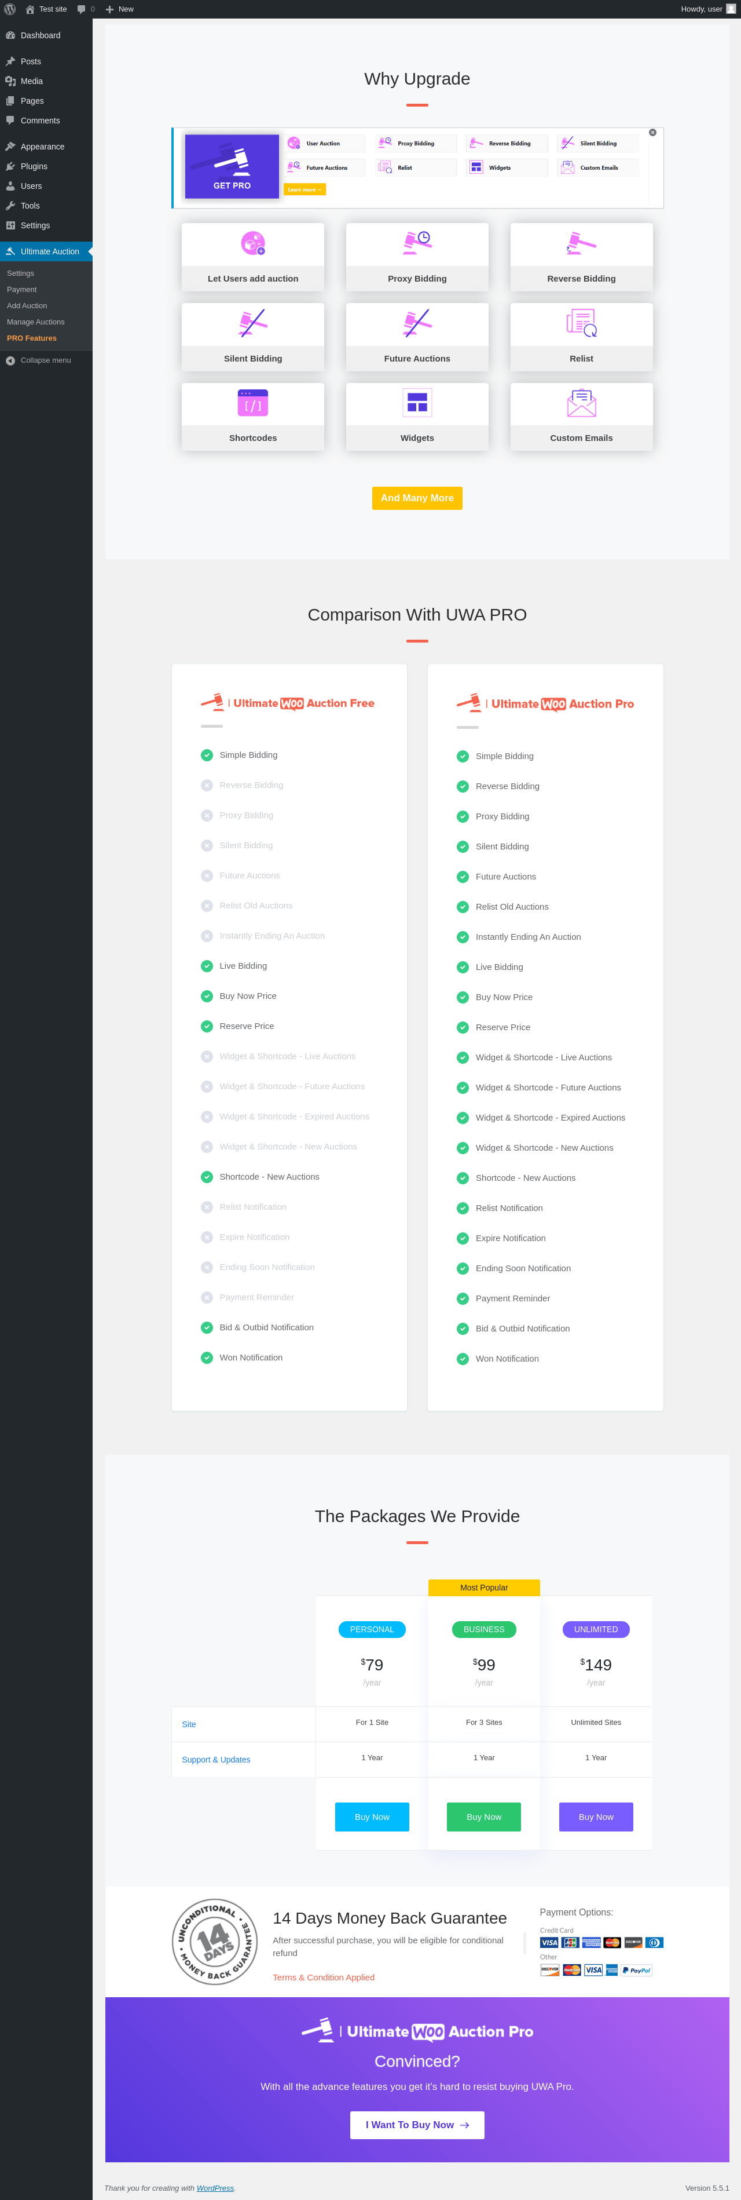741x2200 pixels.
Task: Open the Users menu
Action: [46, 186]
